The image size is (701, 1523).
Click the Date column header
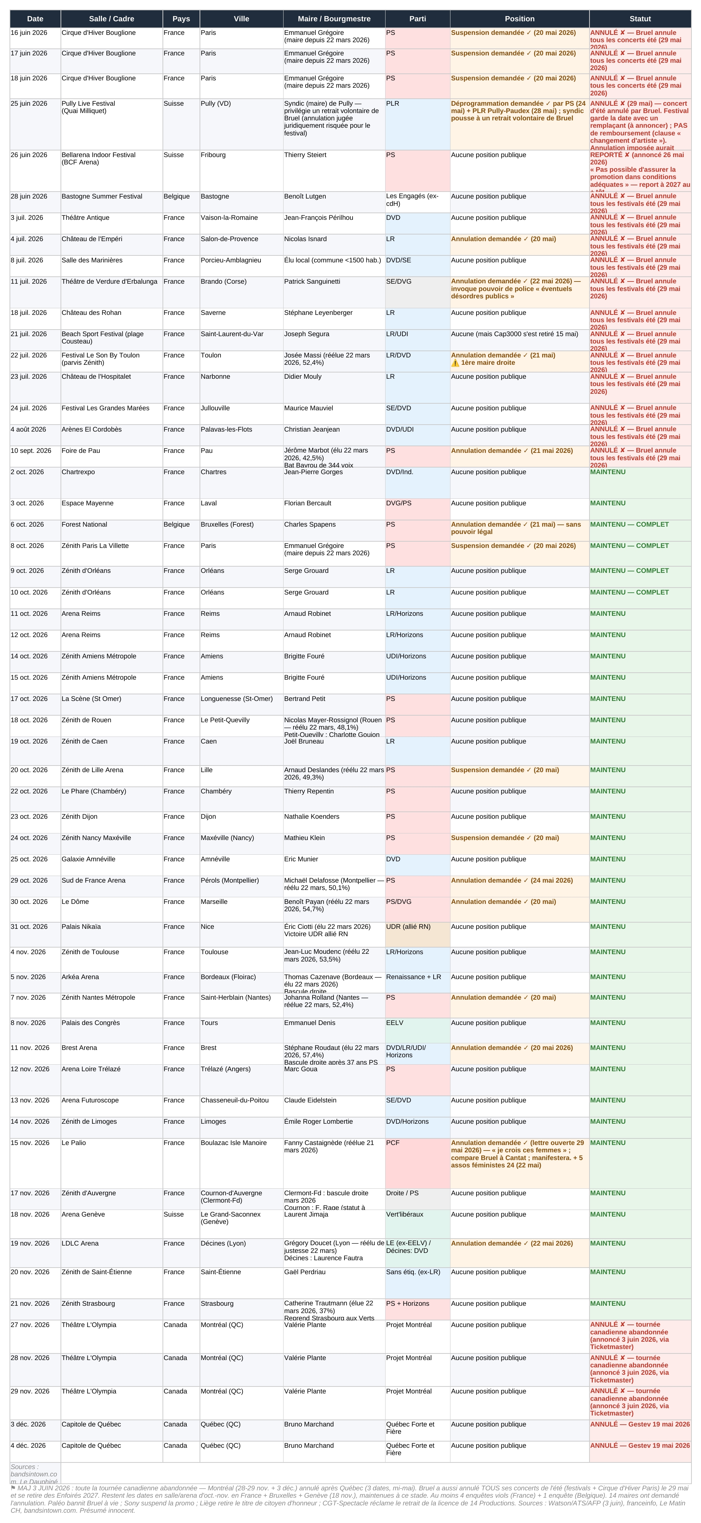(35, 19)
